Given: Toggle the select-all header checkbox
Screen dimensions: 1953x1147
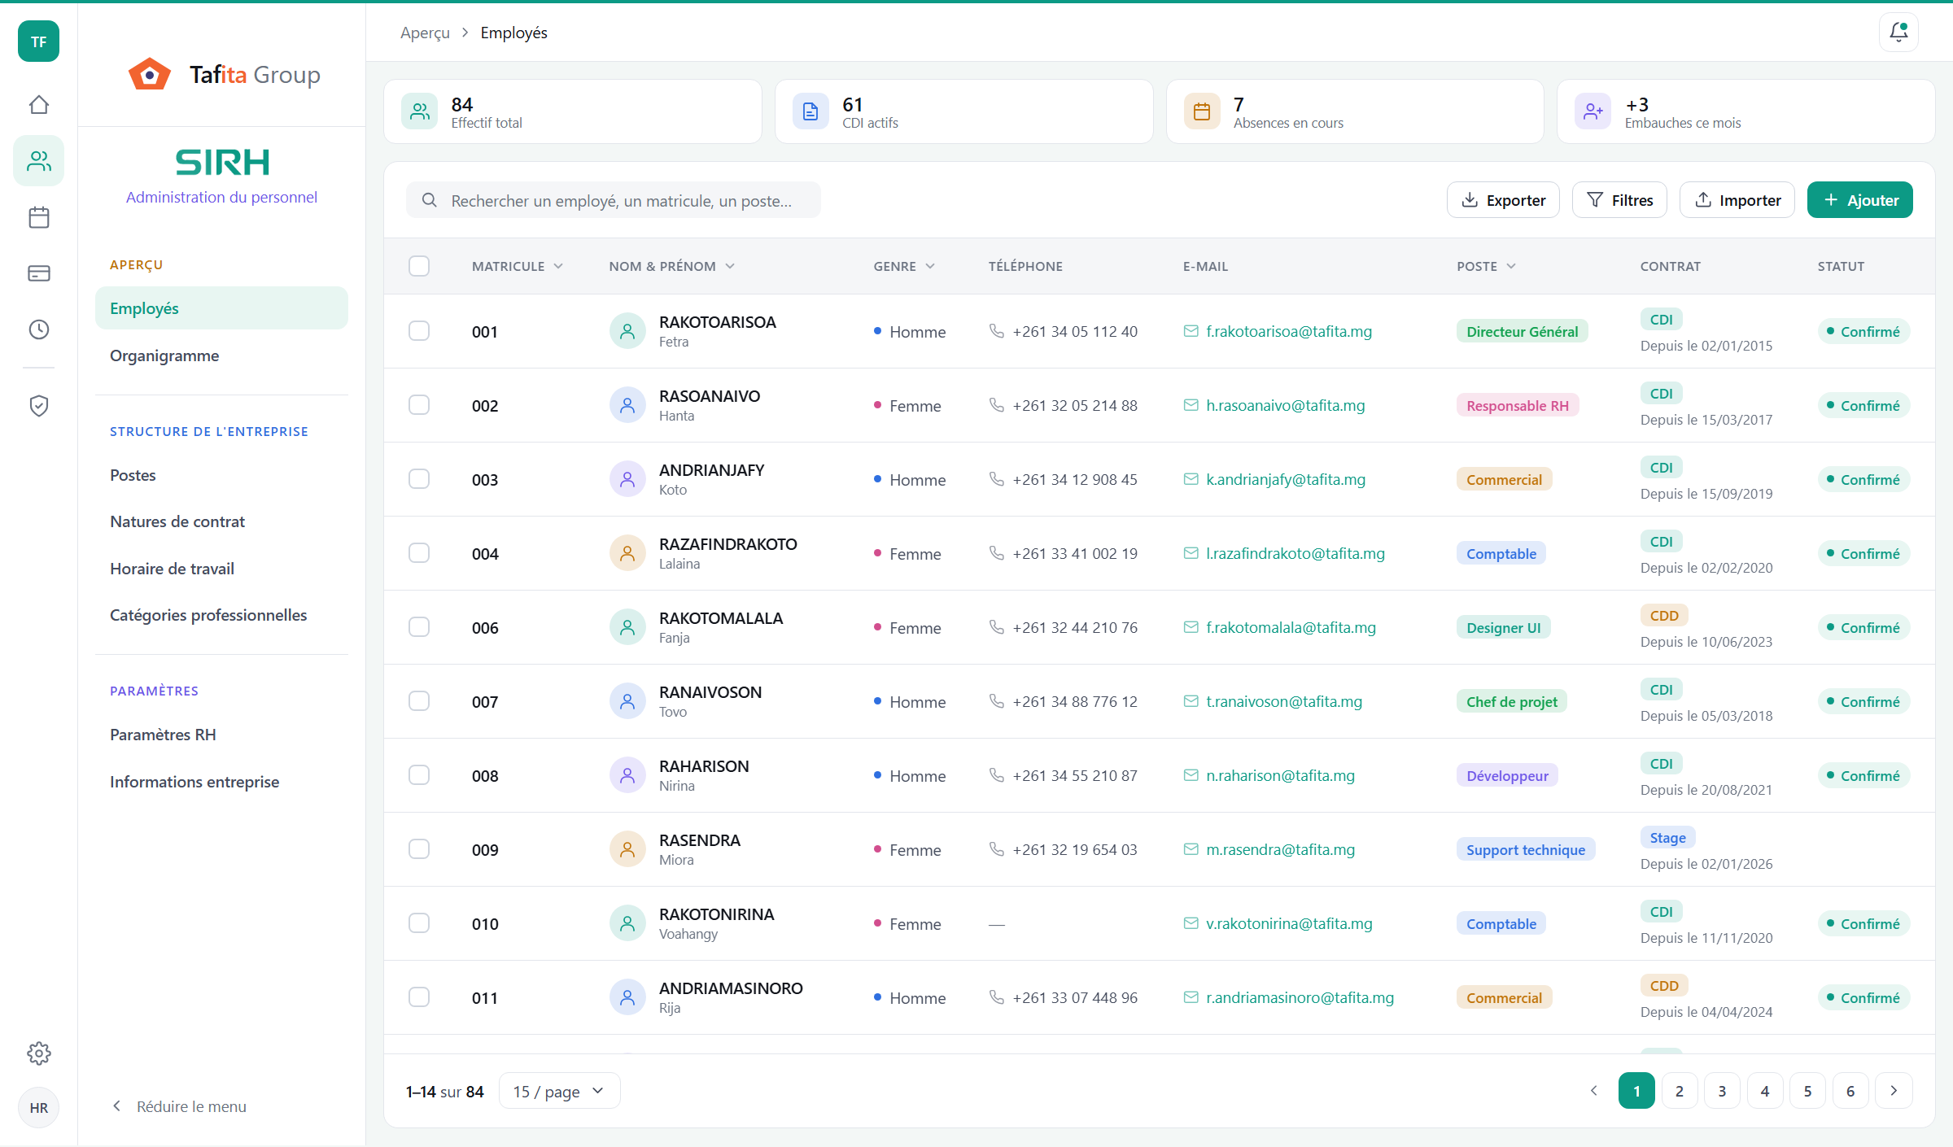Looking at the screenshot, I should click(419, 266).
